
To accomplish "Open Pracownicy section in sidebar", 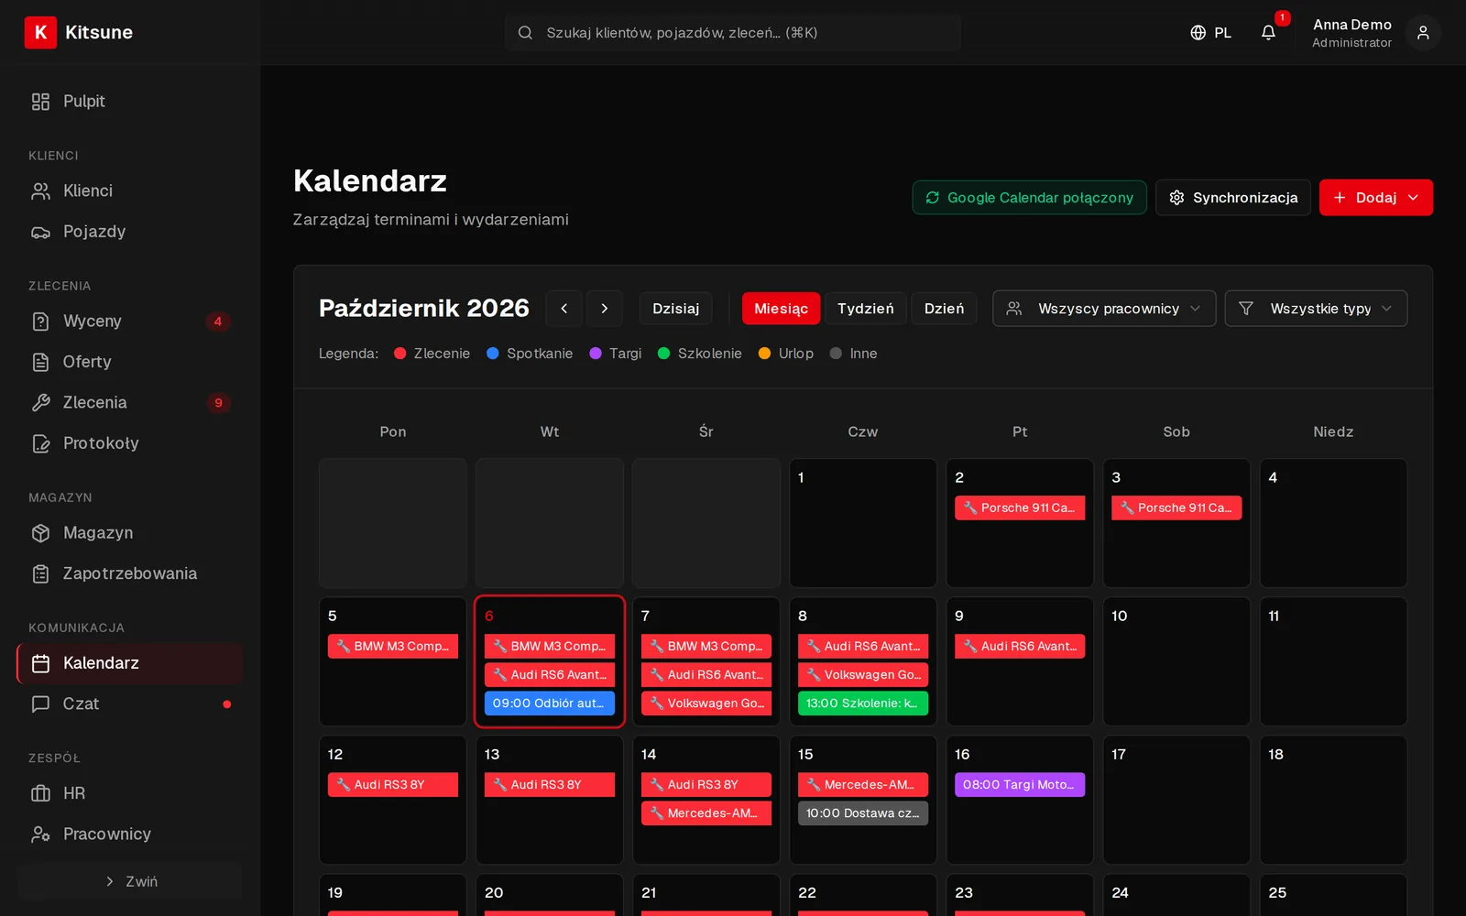I will point(129,834).
